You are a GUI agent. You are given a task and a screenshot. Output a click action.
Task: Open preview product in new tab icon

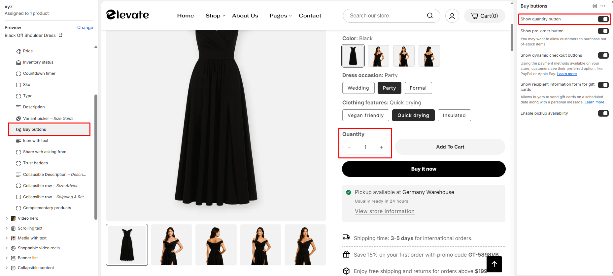tap(60, 35)
